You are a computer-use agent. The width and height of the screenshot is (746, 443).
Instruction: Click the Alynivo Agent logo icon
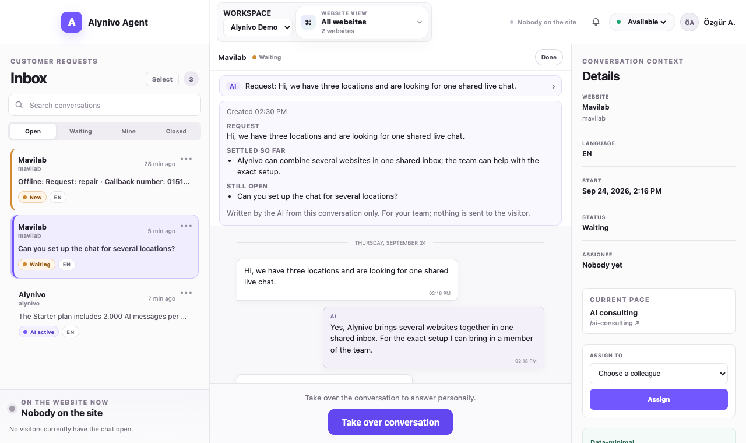click(72, 22)
